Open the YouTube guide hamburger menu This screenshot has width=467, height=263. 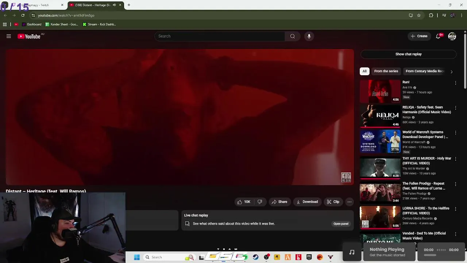(9, 36)
